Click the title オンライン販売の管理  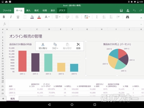click(26, 36)
